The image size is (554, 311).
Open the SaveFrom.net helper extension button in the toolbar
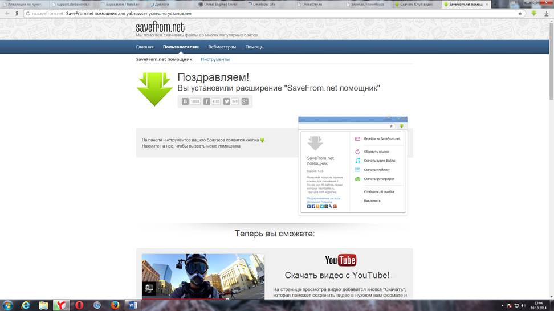(534, 14)
